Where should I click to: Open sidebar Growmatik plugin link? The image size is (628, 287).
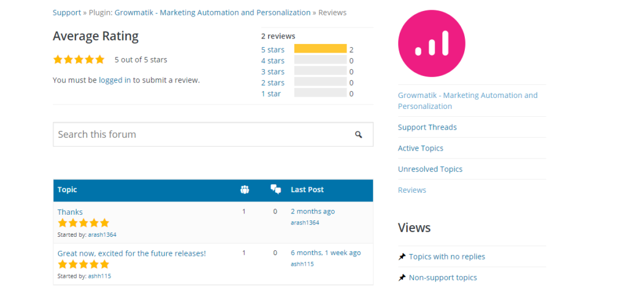pos(468,101)
